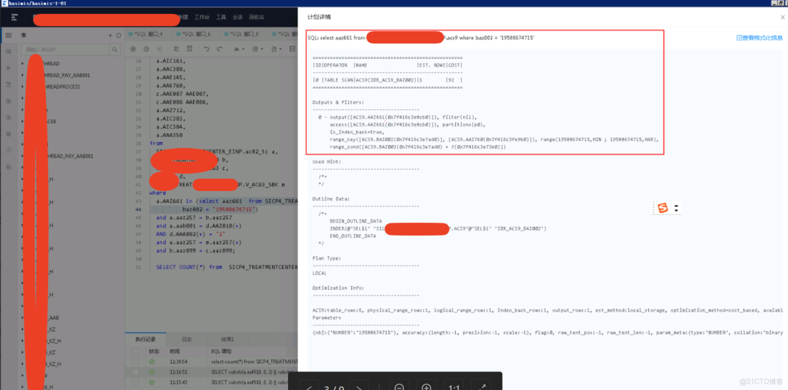Check the 11:16:51 record checkbox
This screenshot has width=788, height=390.
pyautogui.click(x=135, y=372)
